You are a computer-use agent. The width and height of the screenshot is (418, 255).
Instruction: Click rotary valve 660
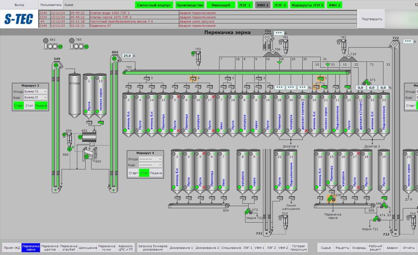coord(70,149)
